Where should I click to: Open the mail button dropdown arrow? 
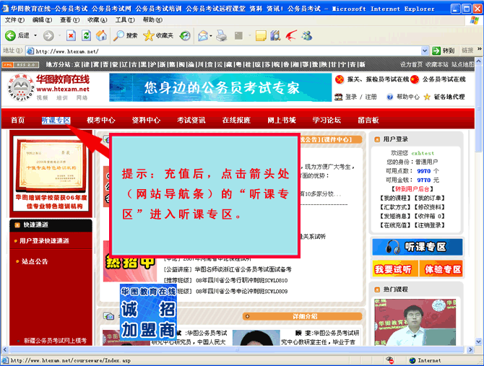(211, 36)
